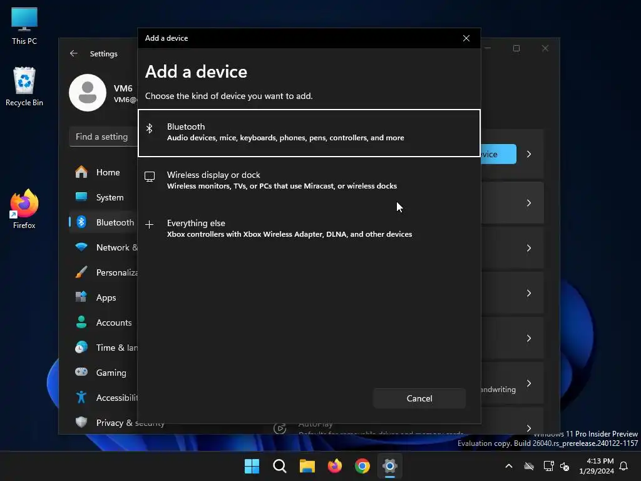641x481 pixels.
Task: Click the Personalization brush icon
Action: [x=81, y=272]
